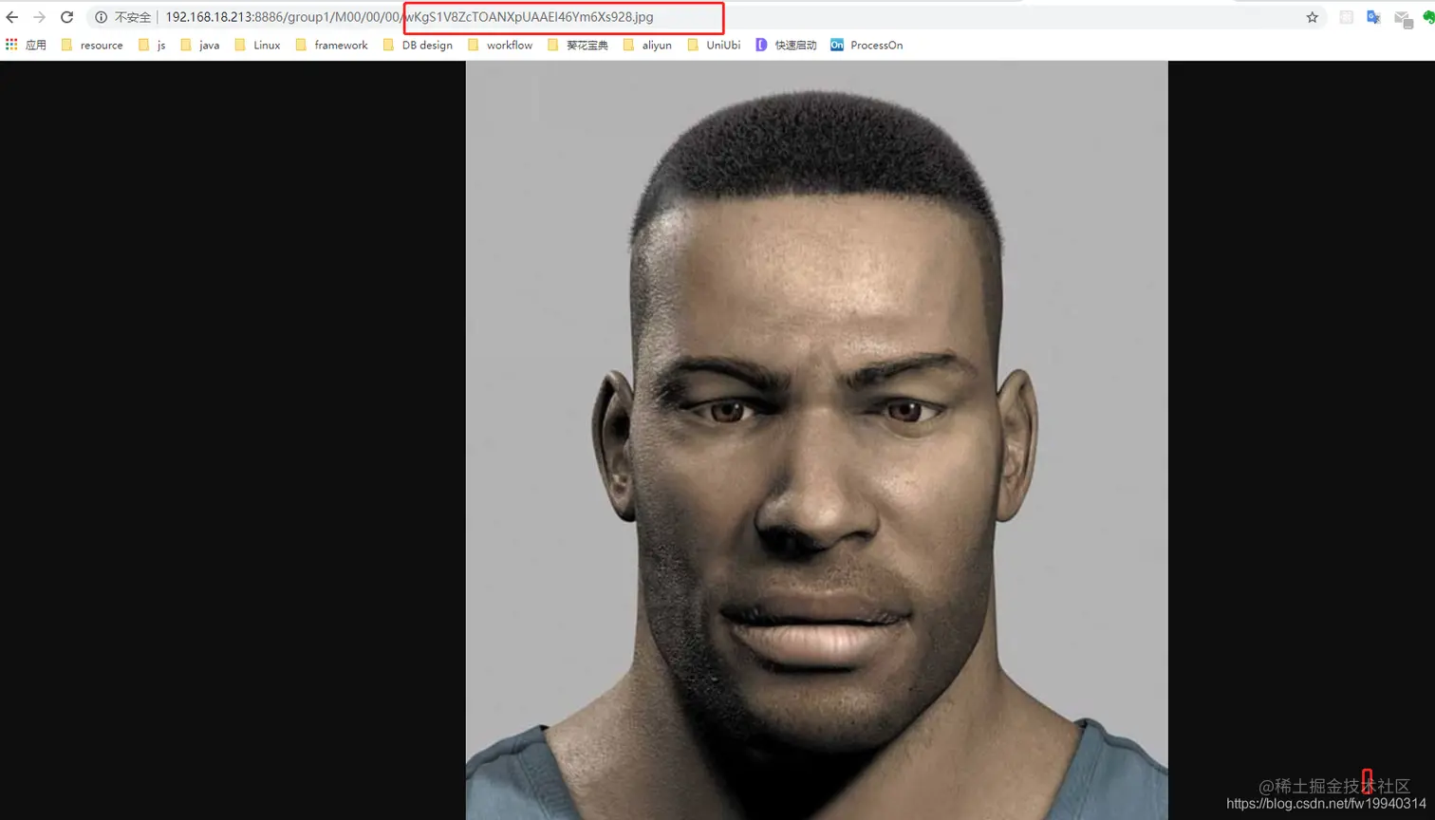Open the java bookmark folder

pyautogui.click(x=200, y=45)
